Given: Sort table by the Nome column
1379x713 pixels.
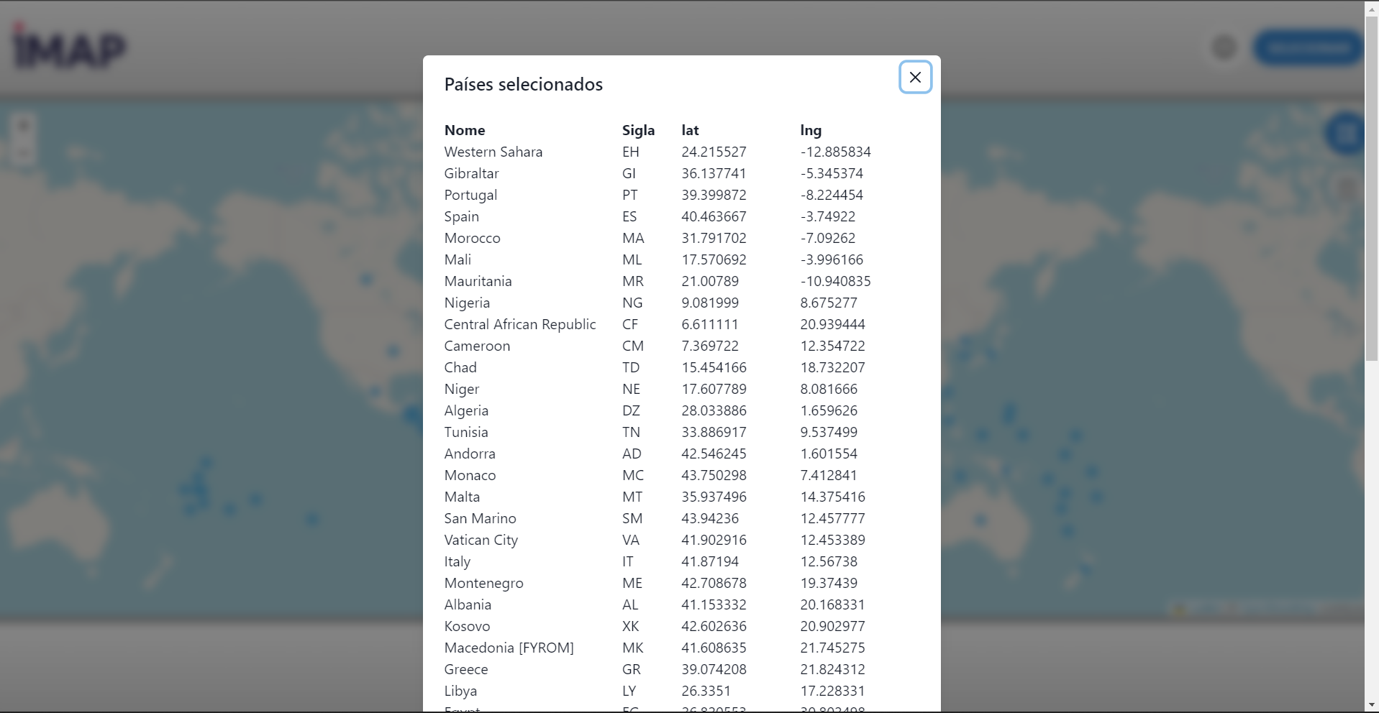Looking at the screenshot, I should pyautogui.click(x=465, y=130).
